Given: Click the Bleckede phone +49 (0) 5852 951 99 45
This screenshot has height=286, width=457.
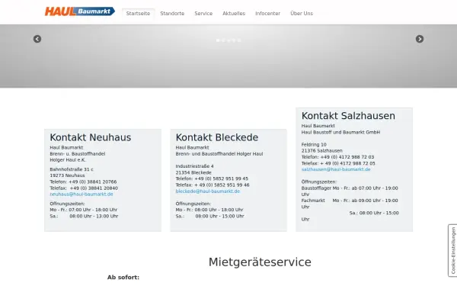Looking at the screenshot, I should [212, 178].
